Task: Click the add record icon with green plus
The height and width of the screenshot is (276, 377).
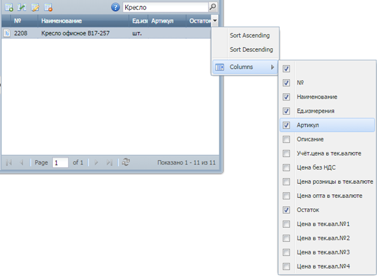Action: 9,7
